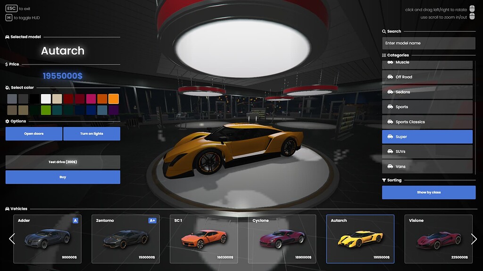Image resolution: width=483 pixels, height=271 pixels.
Task: Click the right arrow to browse more vehicles
Action: pyautogui.click(x=475, y=239)
